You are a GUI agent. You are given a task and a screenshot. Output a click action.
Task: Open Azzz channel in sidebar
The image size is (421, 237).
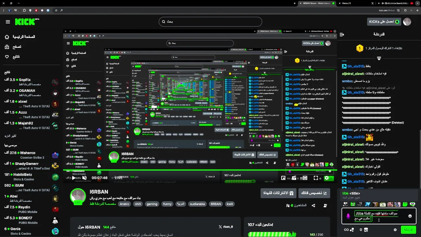click(31, 115)
